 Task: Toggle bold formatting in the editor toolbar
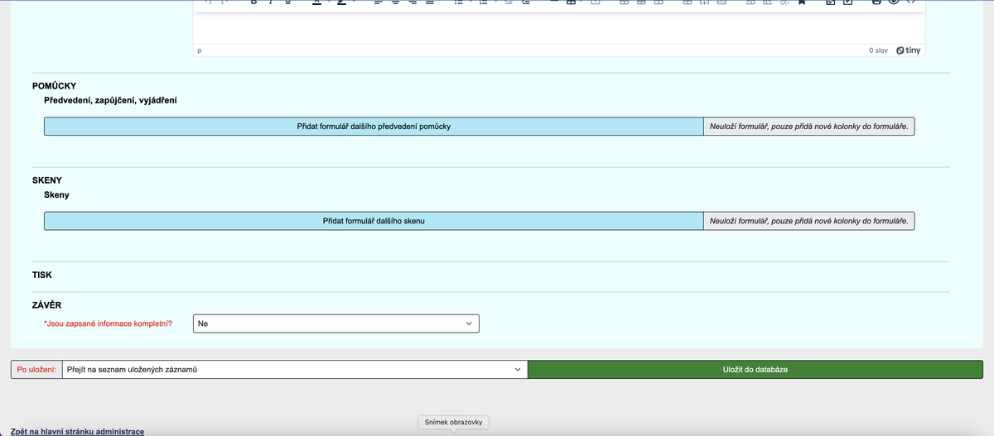(253, 2)
